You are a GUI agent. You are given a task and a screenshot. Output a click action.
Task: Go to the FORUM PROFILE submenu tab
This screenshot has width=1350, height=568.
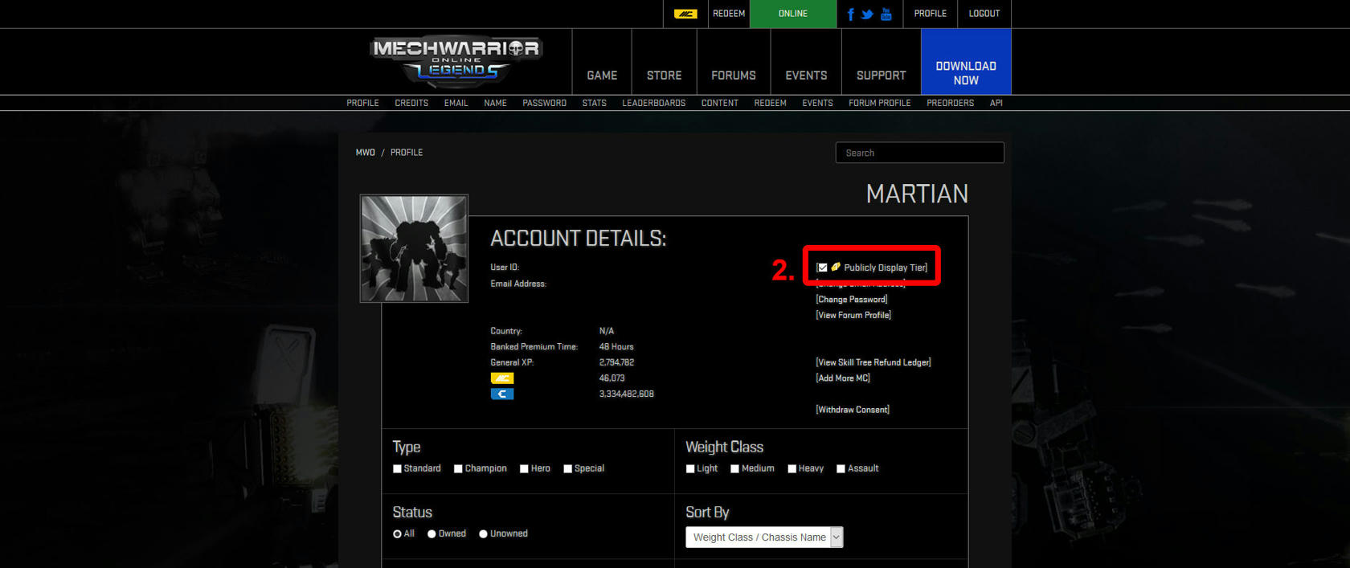(x=879, y=103)
